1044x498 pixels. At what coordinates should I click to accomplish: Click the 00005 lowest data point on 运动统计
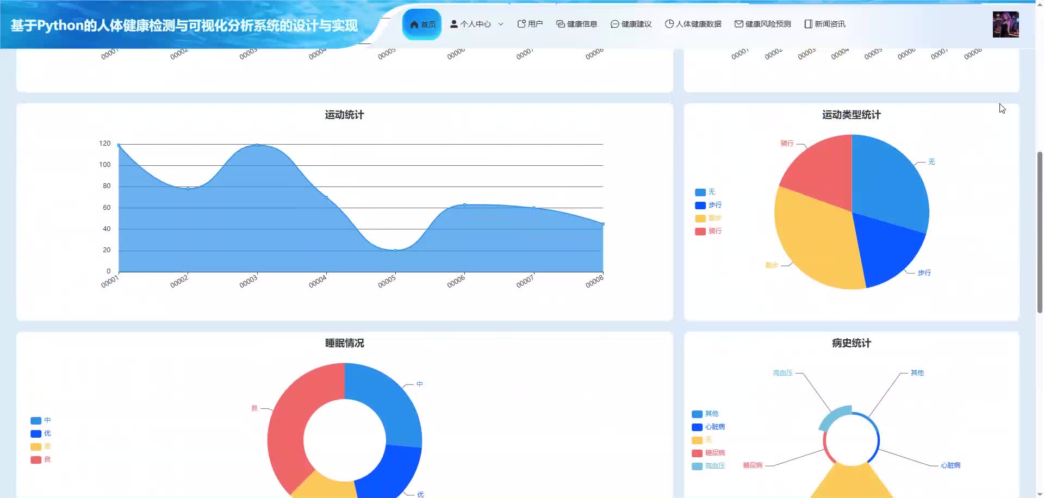coord(395,251)
